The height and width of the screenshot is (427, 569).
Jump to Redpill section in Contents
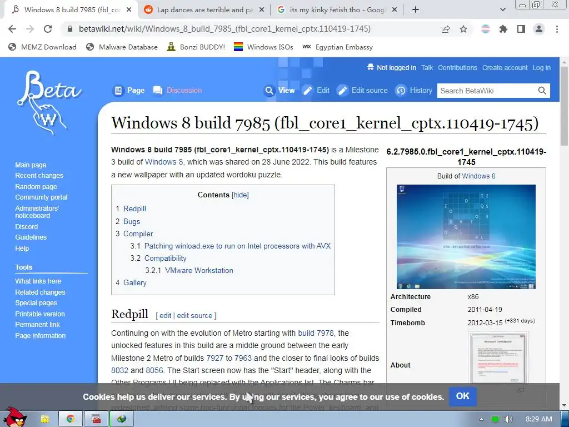pos(134,209)
